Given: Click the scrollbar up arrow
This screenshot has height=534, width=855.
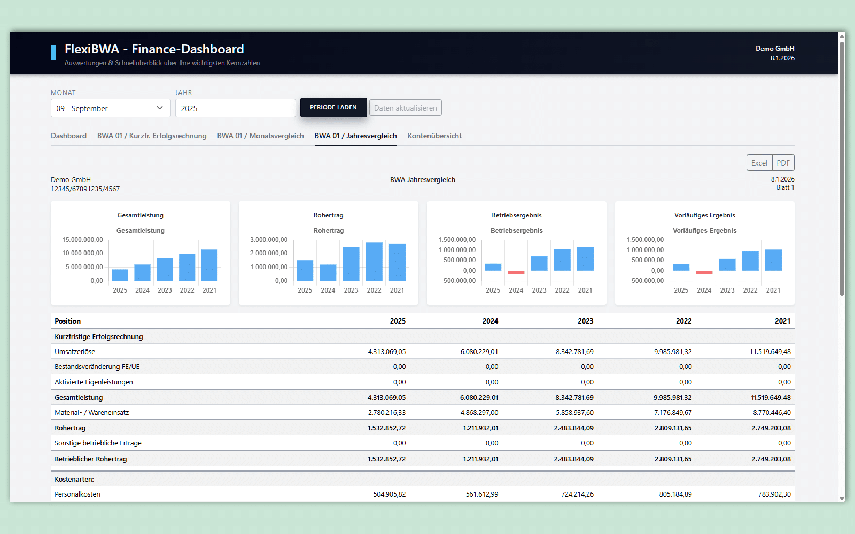Looking at the screenshot, I should click(x=842, y=36).
